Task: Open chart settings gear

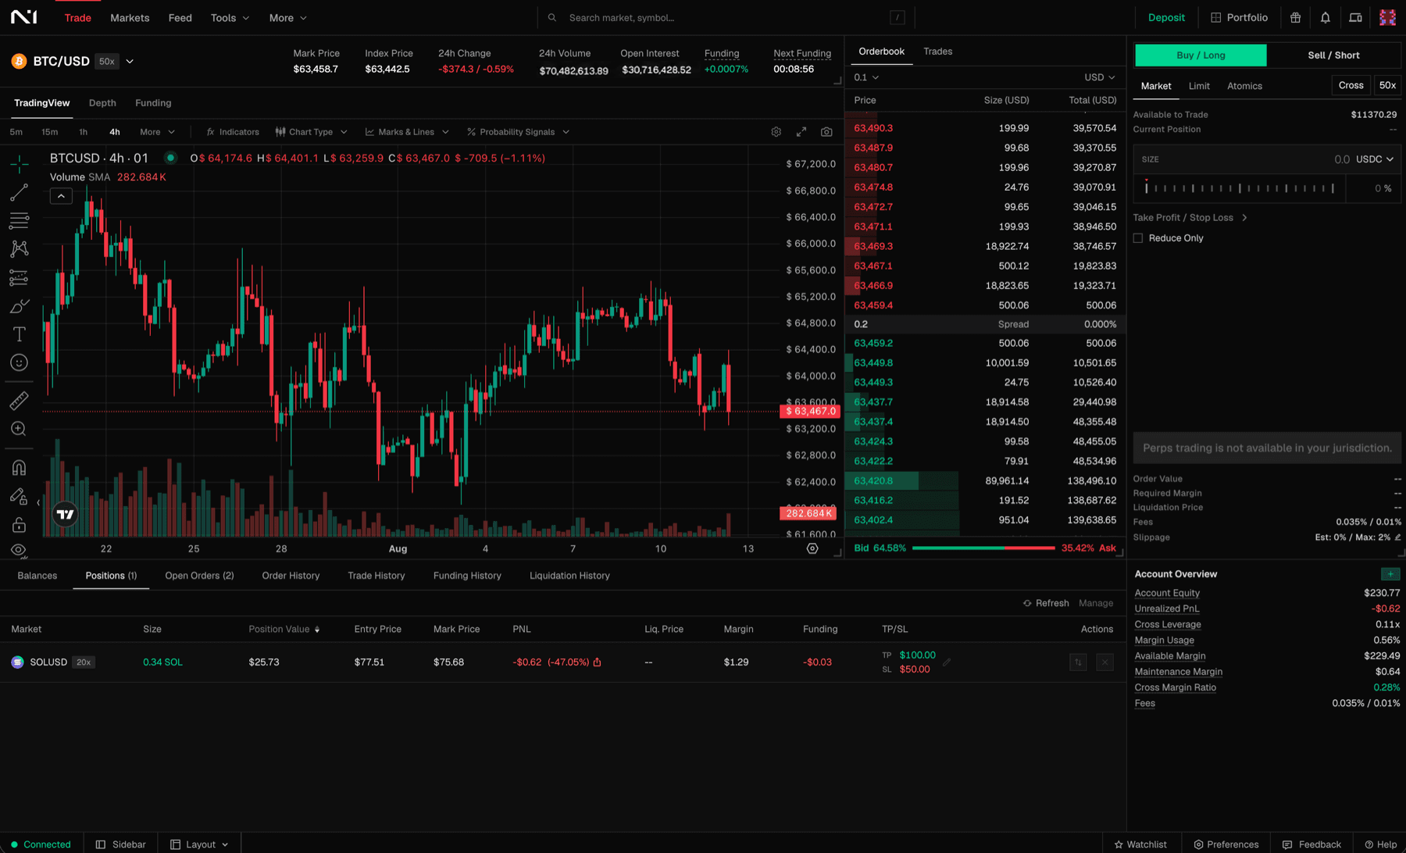Action: [x=776, y=132]
